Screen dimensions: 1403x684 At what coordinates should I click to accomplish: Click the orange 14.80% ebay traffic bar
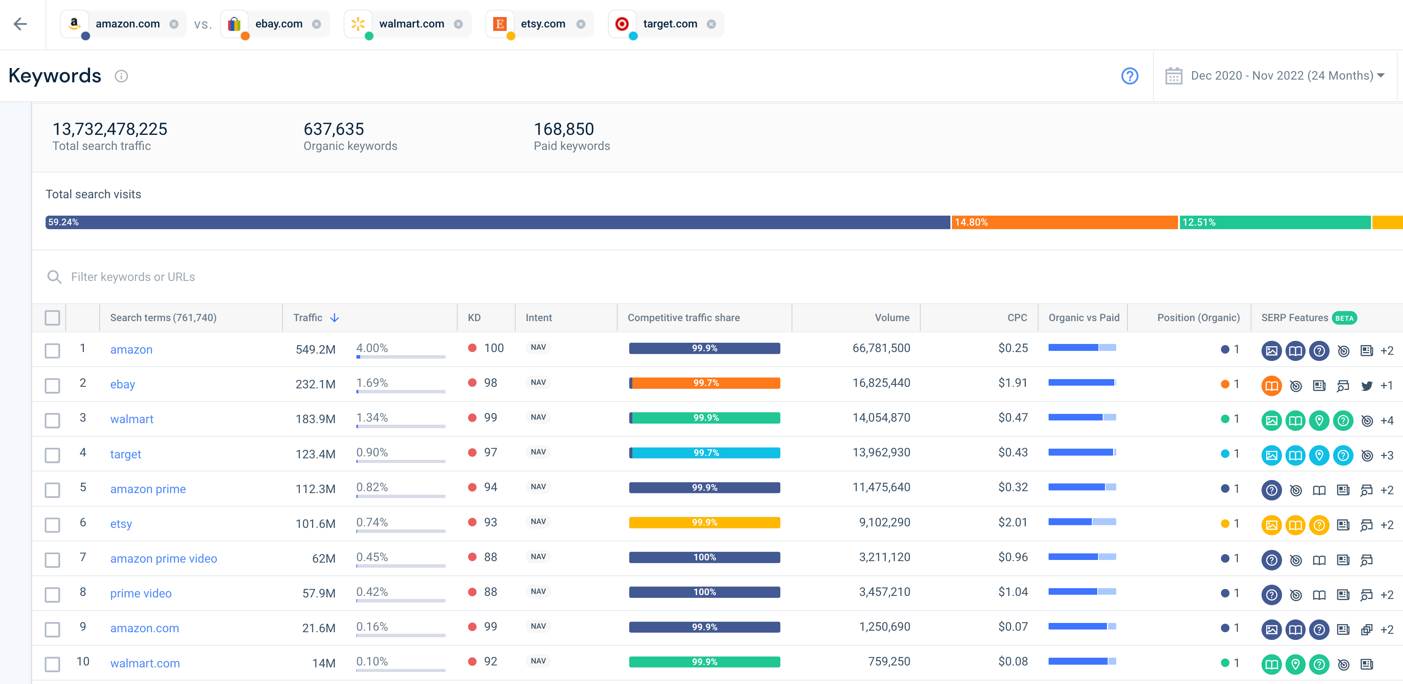point(1065,222)
